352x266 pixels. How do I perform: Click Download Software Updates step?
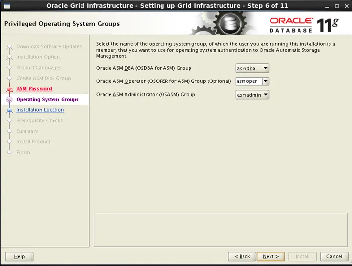(49, 46)
